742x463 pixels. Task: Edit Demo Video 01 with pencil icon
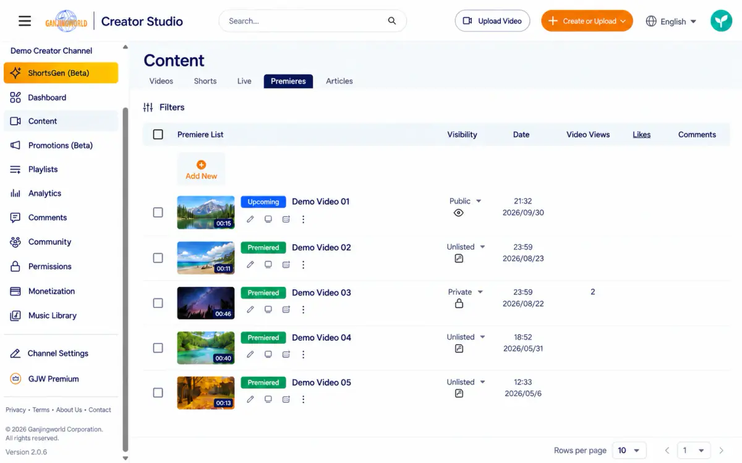(250, 219)
